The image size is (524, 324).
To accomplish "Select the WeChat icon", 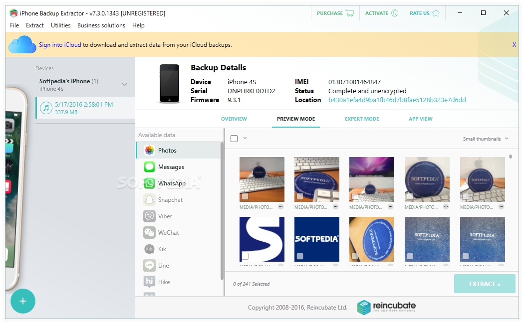I will pyautogui.click(x=149, y=233).
